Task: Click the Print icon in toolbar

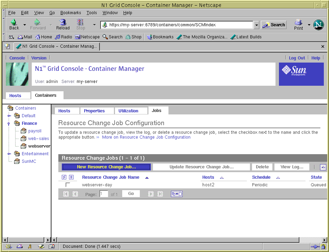Action: pyautogui.click(x=298, y=25)
